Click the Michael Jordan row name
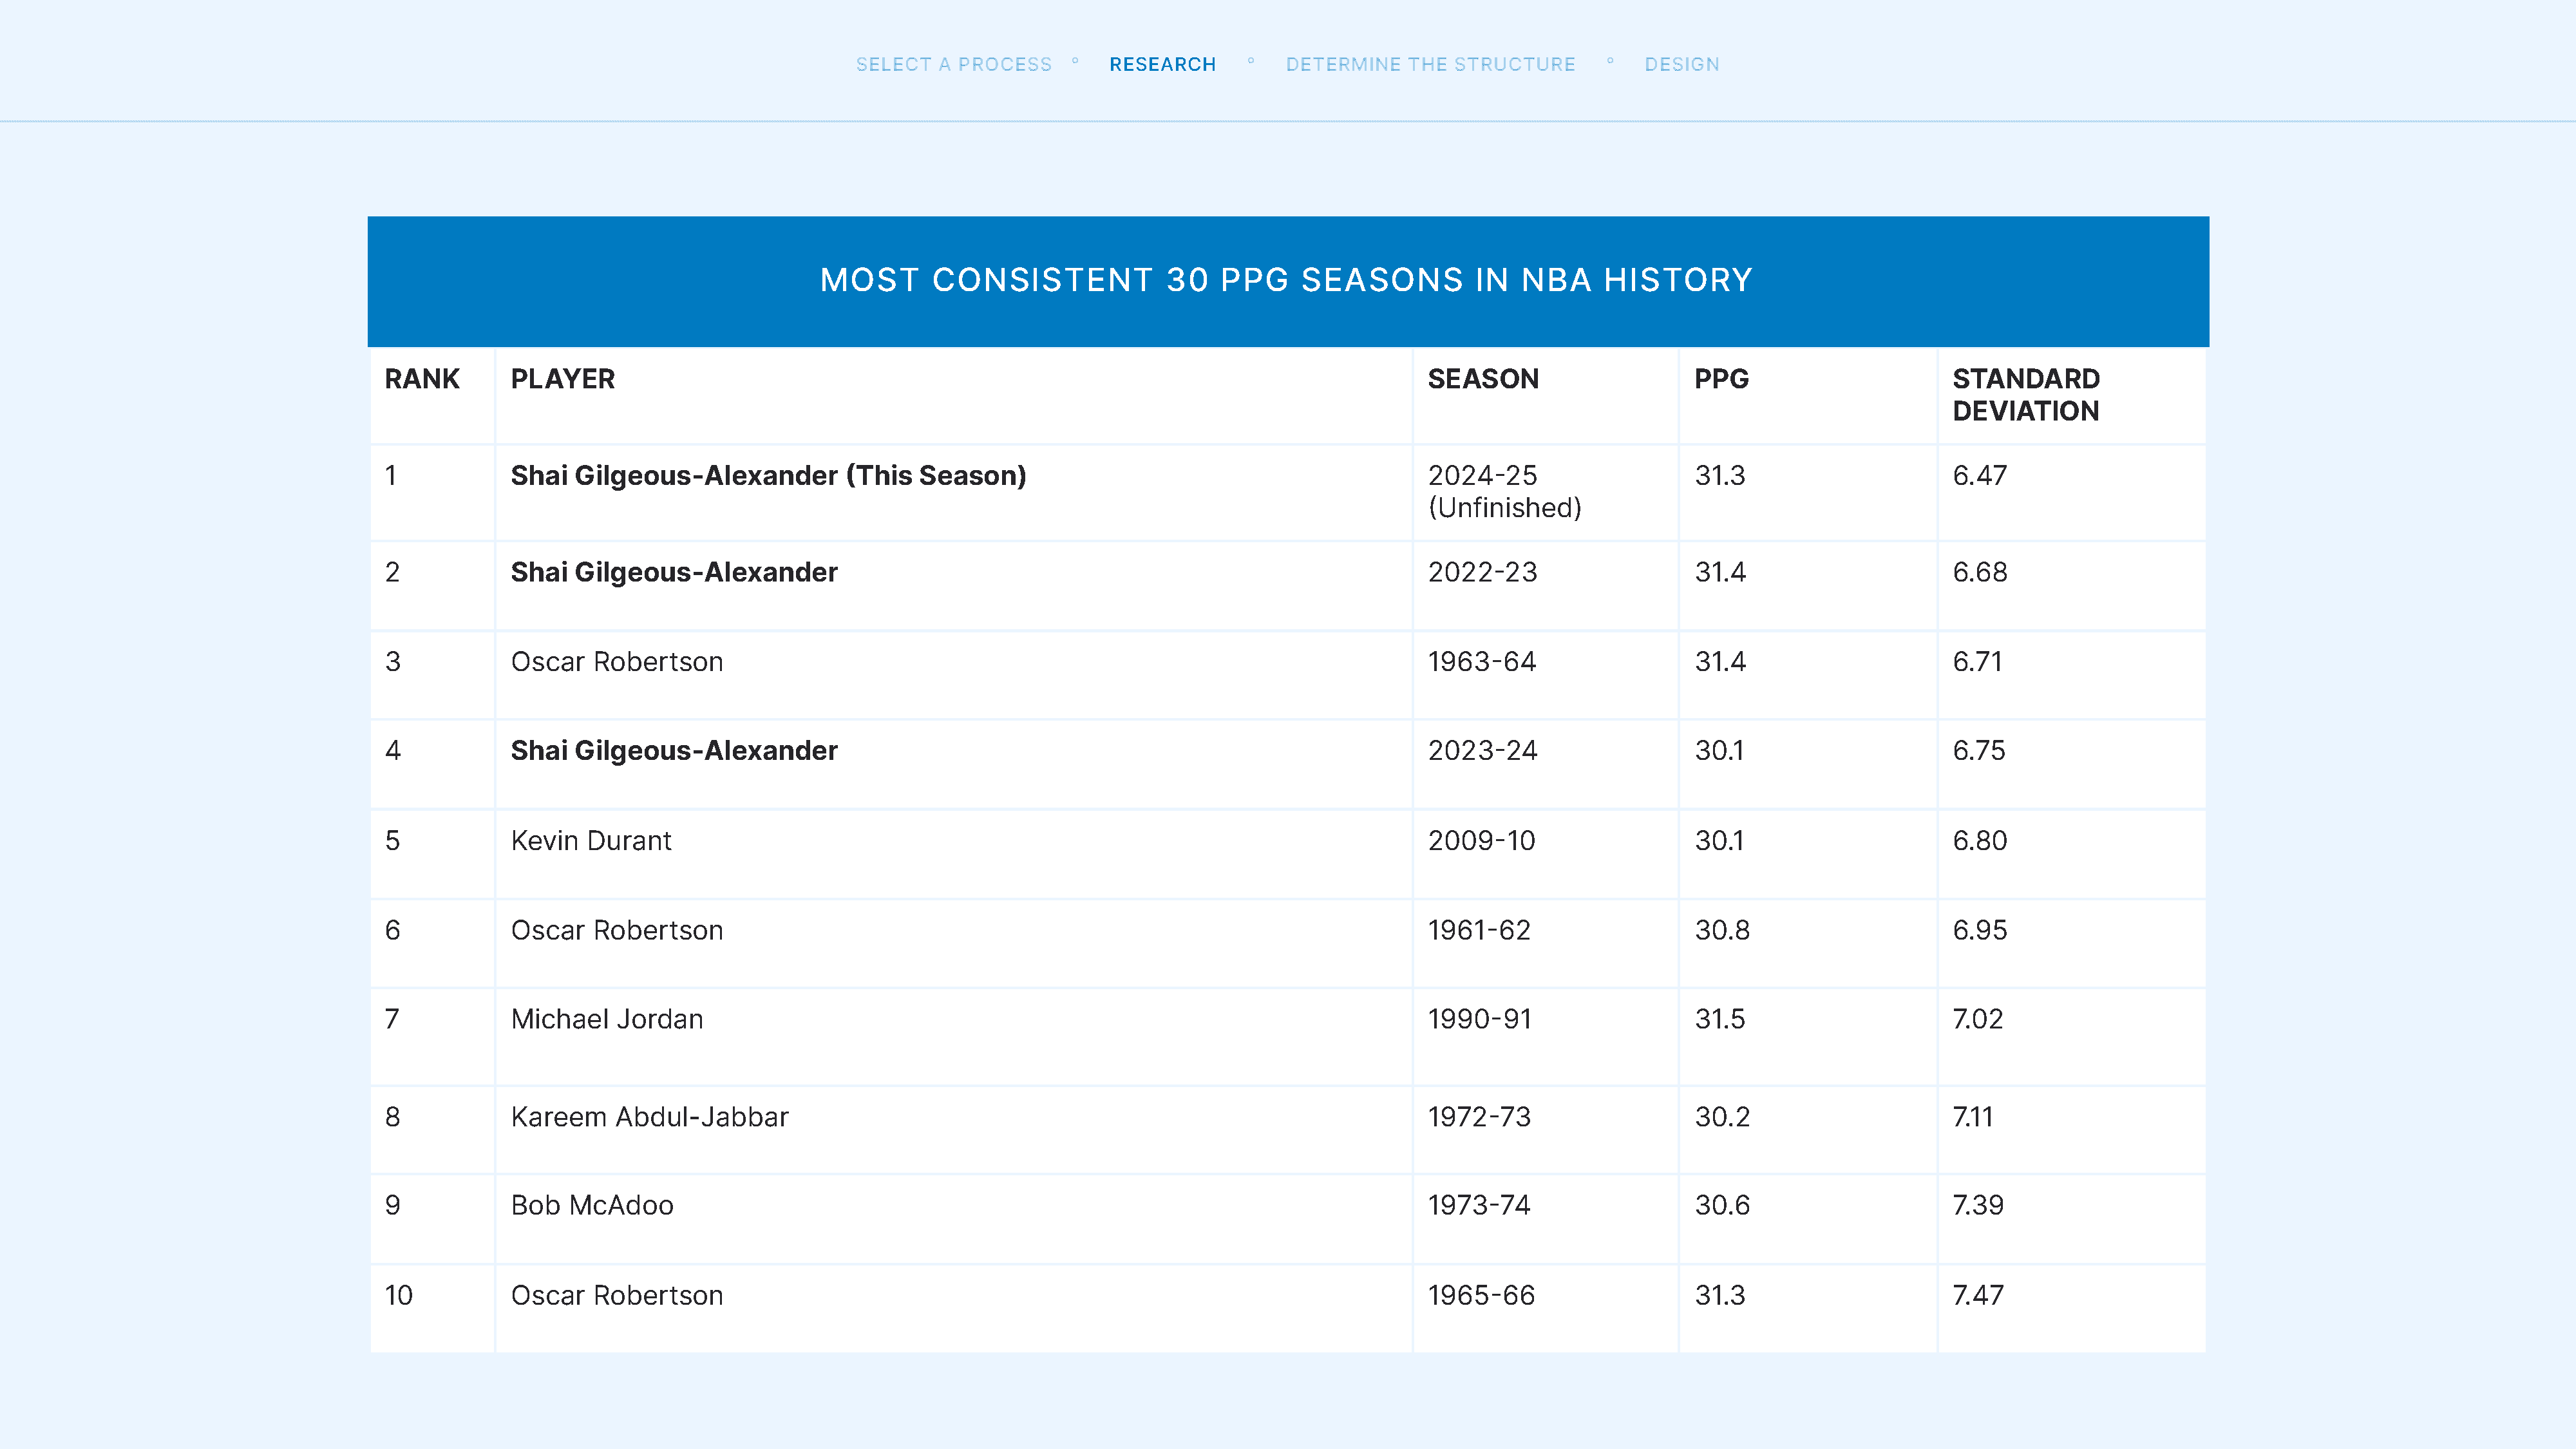Screen dimensions: 2576x1449 pyautogui.click(x=606, y=1019)
